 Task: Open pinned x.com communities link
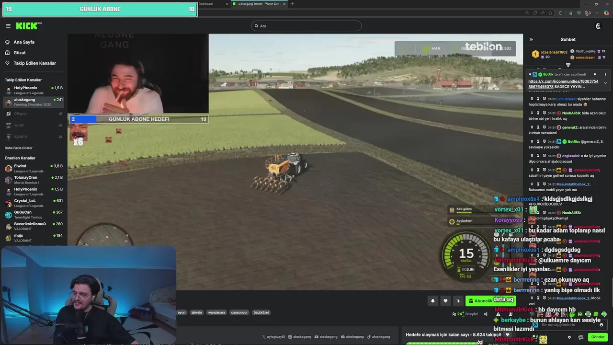click(x=563, y=84)
